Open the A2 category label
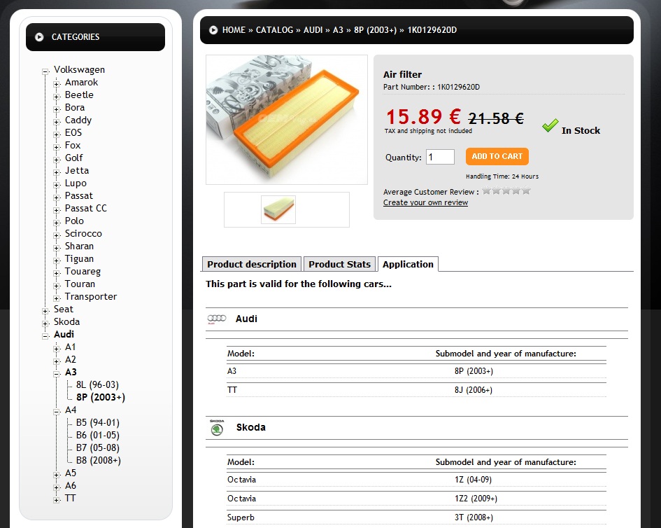The width and height of the screenshot is (661, 528). [x=71, y=360]
